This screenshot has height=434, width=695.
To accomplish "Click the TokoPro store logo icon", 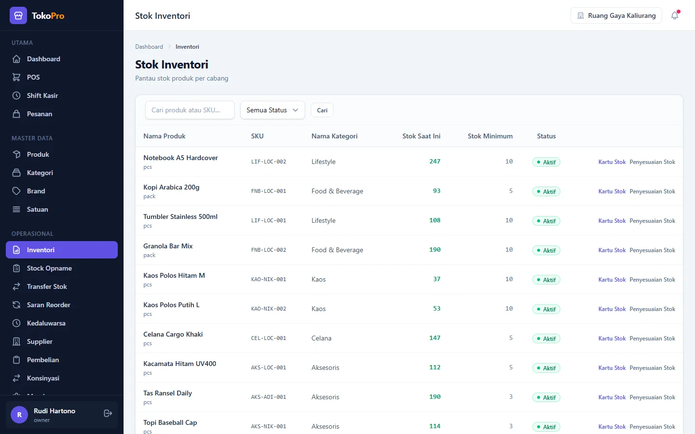I will (x=18, y=15).
